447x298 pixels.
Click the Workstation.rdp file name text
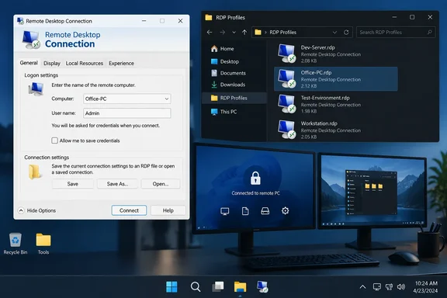click(x=319, y=123)
